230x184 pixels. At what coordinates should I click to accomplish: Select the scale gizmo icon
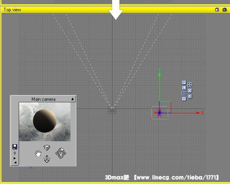point(190,96)
